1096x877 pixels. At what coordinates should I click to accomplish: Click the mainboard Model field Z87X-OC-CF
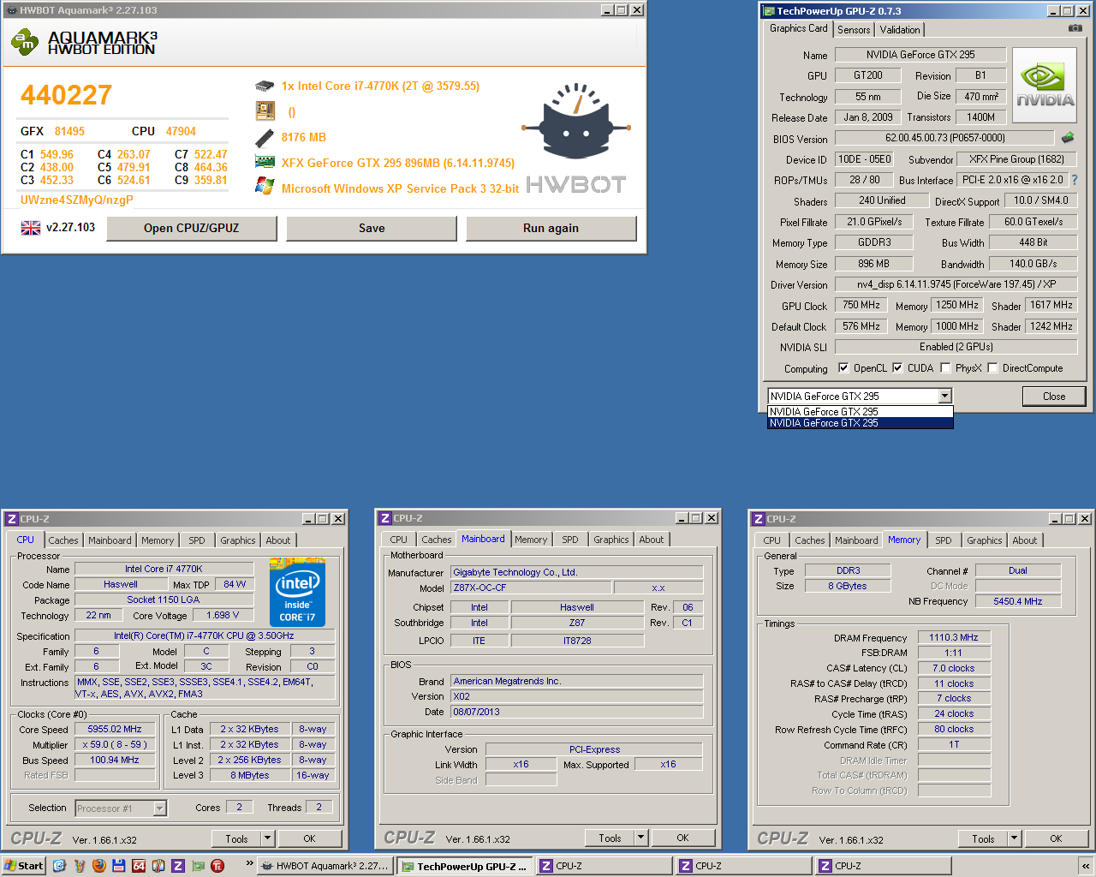tap(531, 588)
